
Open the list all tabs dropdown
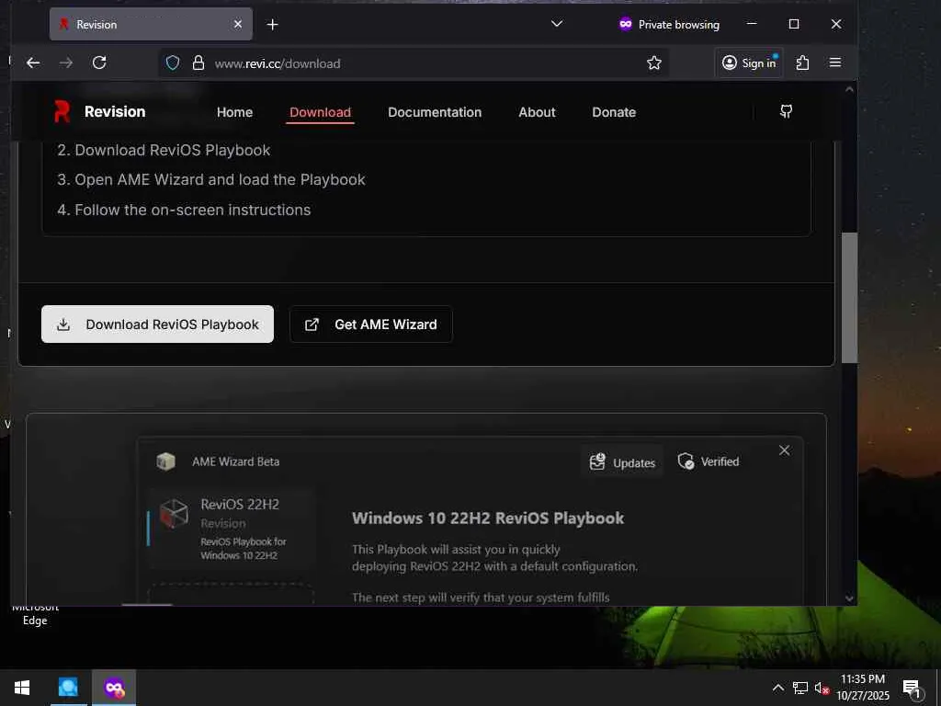coord(557,24)
